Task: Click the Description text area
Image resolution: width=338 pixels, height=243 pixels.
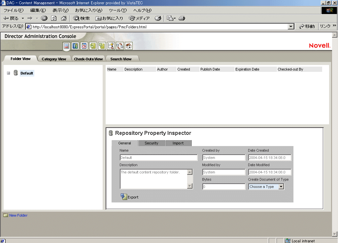Action: pos(156,179)
